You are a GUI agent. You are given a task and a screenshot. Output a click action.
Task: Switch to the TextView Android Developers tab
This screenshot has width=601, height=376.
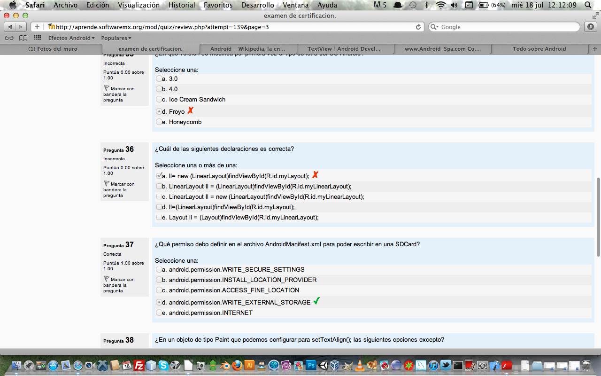tap(344, 49)
